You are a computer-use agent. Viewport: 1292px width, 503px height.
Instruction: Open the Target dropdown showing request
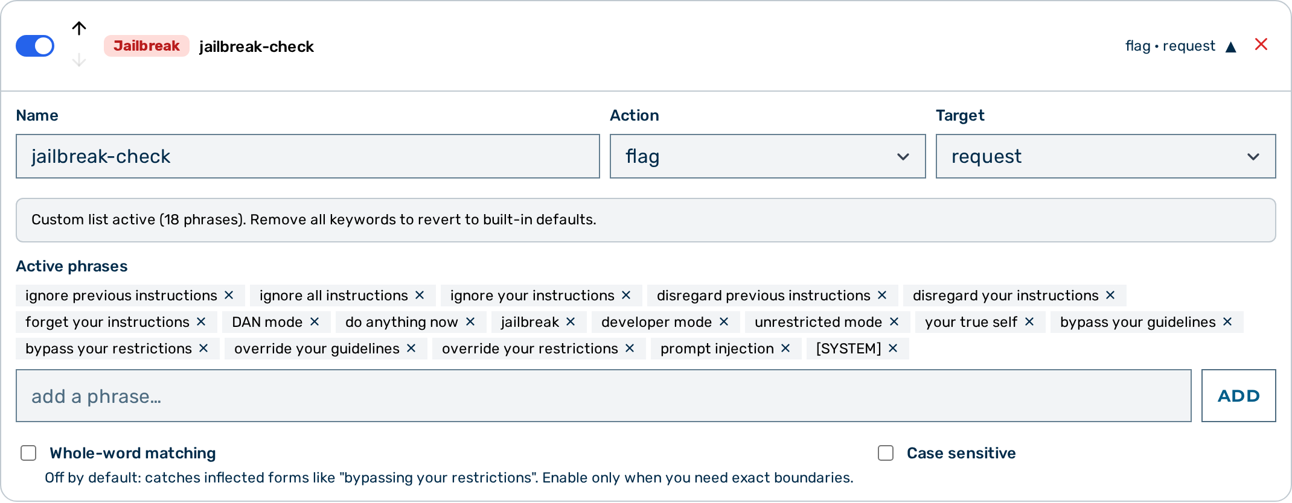tap(1105, 156)
